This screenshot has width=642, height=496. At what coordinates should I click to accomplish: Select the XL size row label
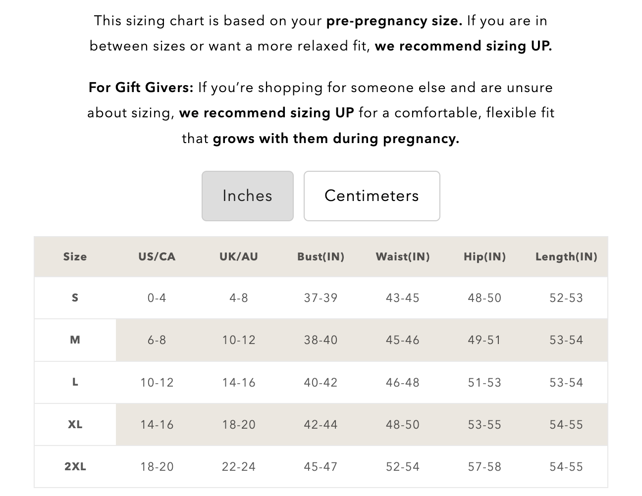[x=75, y=424]
